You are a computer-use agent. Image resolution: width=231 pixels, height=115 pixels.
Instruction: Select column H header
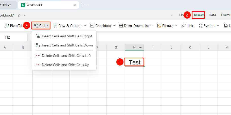tap(134, 47)
